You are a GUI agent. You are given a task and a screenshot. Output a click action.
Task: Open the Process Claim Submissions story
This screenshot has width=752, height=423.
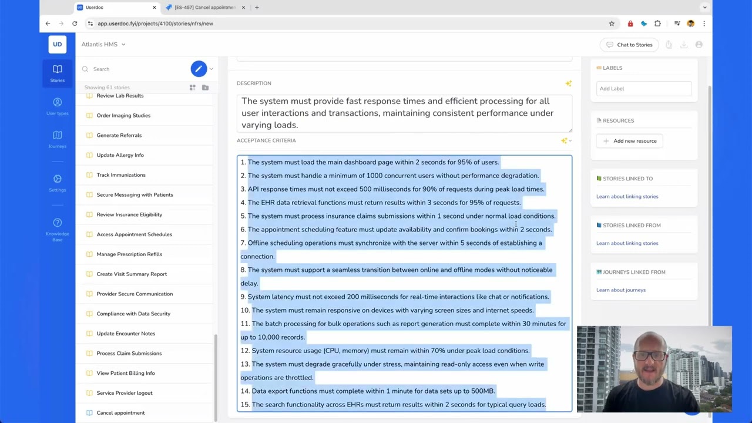tap(146, 353)
